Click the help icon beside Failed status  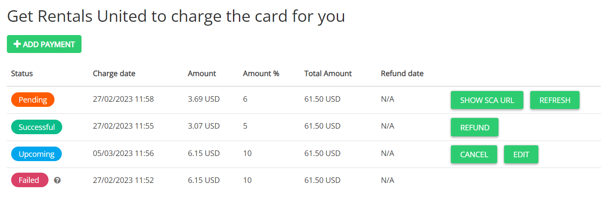coord(57,180)
